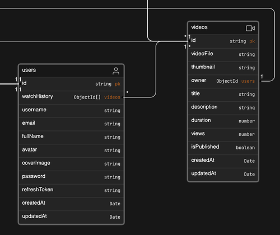Screen dimensions: 280x235
Task: Click the id field in users table
Action: tap(71, 84)
